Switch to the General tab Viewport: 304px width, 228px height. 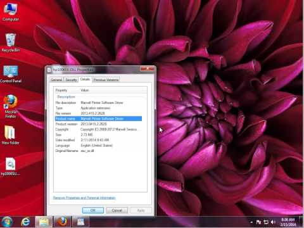click(56, 80)
